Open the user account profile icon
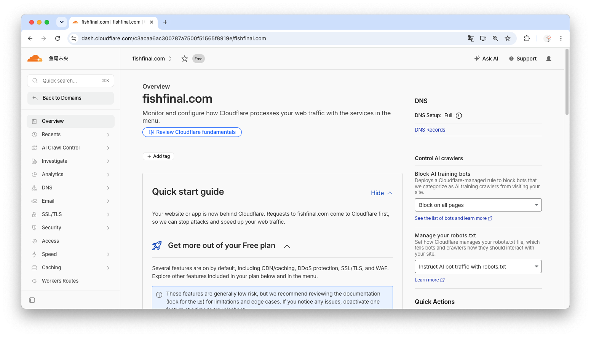This screenshot has width=591, height=337. click(x=549, y=59)
